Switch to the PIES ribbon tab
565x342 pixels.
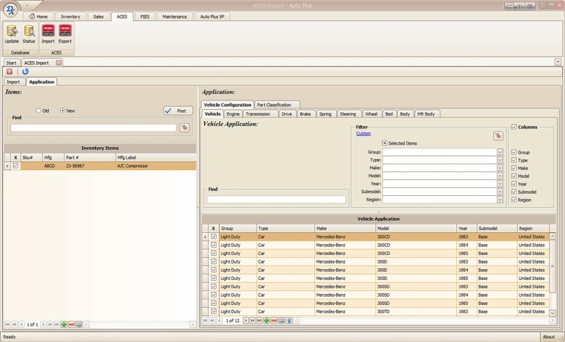coord(145,17)
